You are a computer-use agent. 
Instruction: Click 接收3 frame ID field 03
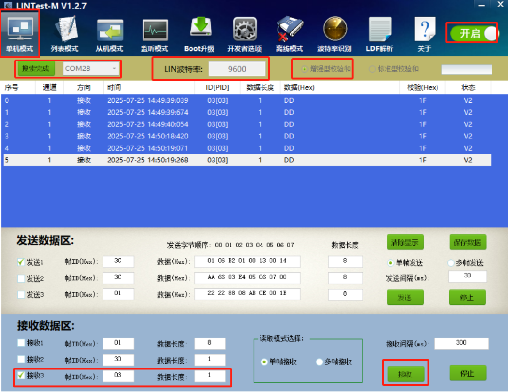click(118, 376)
